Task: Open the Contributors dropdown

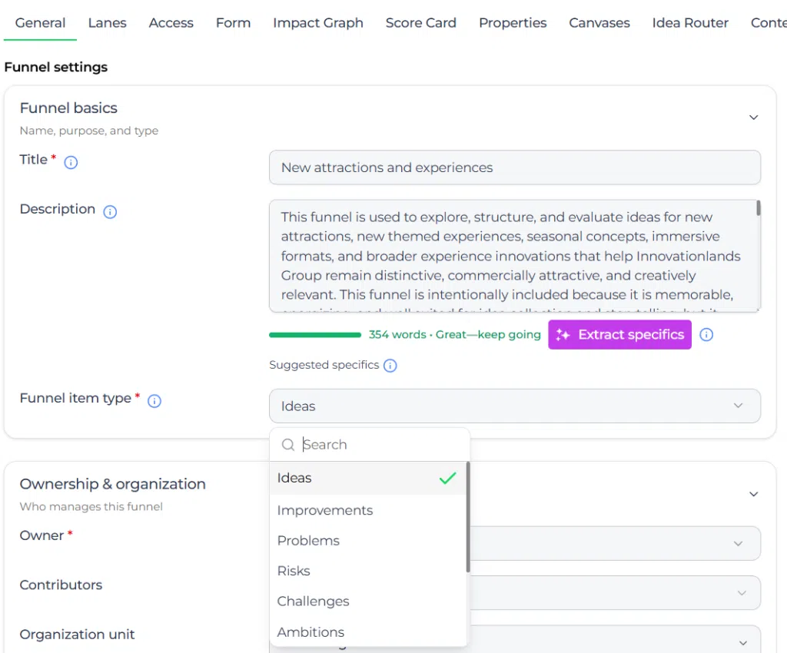Action: coord(615,593)
